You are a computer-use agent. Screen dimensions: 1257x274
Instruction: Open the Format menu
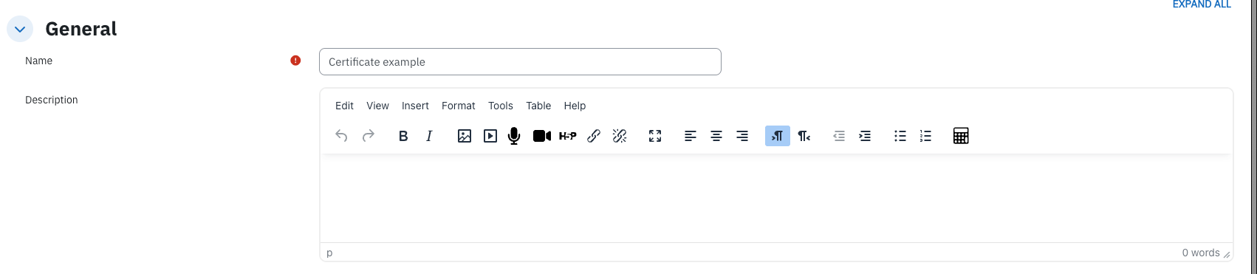[x=459, y=106]
